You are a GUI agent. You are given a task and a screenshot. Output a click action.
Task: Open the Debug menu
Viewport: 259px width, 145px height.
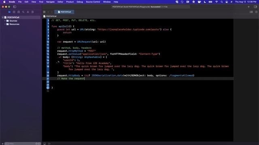80,2
